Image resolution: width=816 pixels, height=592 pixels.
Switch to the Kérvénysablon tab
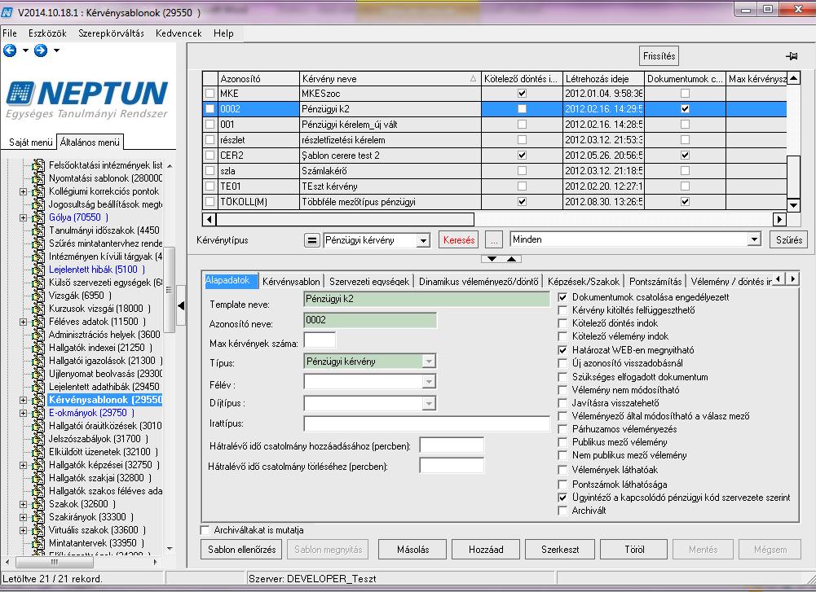coord(291,281)
